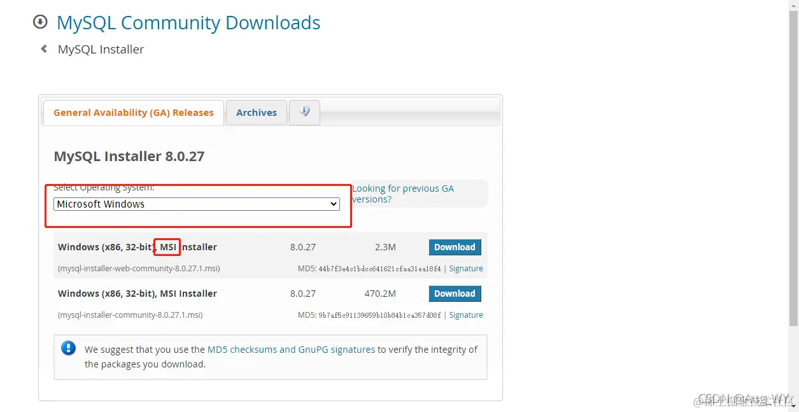
Task: Switch to General Availability (GA) Releases tab
Action: [x=134, y=113]
